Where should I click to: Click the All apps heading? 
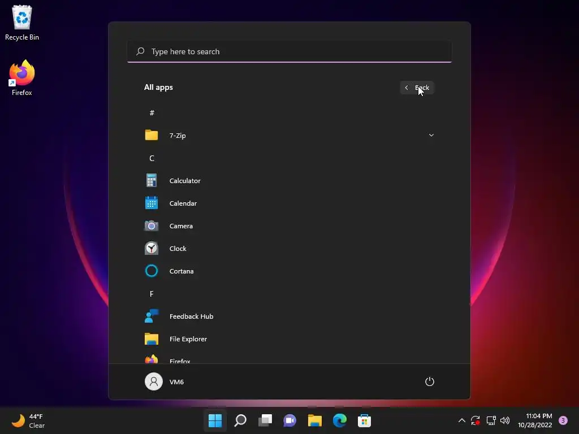point(158,88)
